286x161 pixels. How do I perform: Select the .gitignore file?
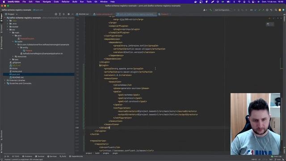15,63
